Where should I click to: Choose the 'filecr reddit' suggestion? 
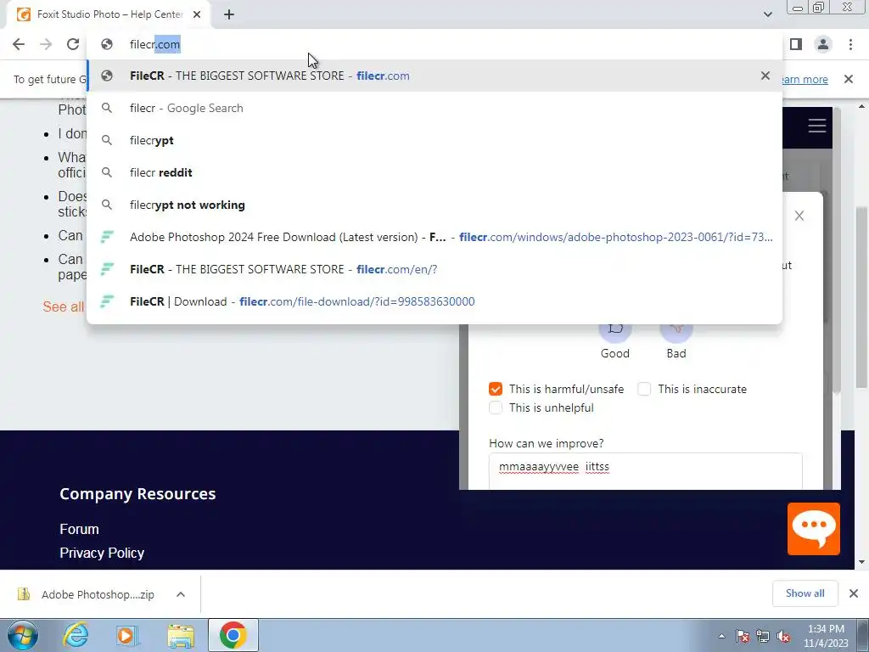[434, 172]
